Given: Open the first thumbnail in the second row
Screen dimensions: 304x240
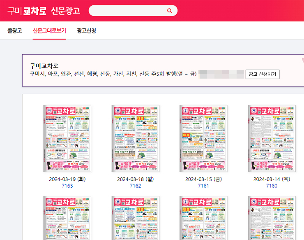Looking at the screenshot, I should pyautogui.click(x=67, y=218).
